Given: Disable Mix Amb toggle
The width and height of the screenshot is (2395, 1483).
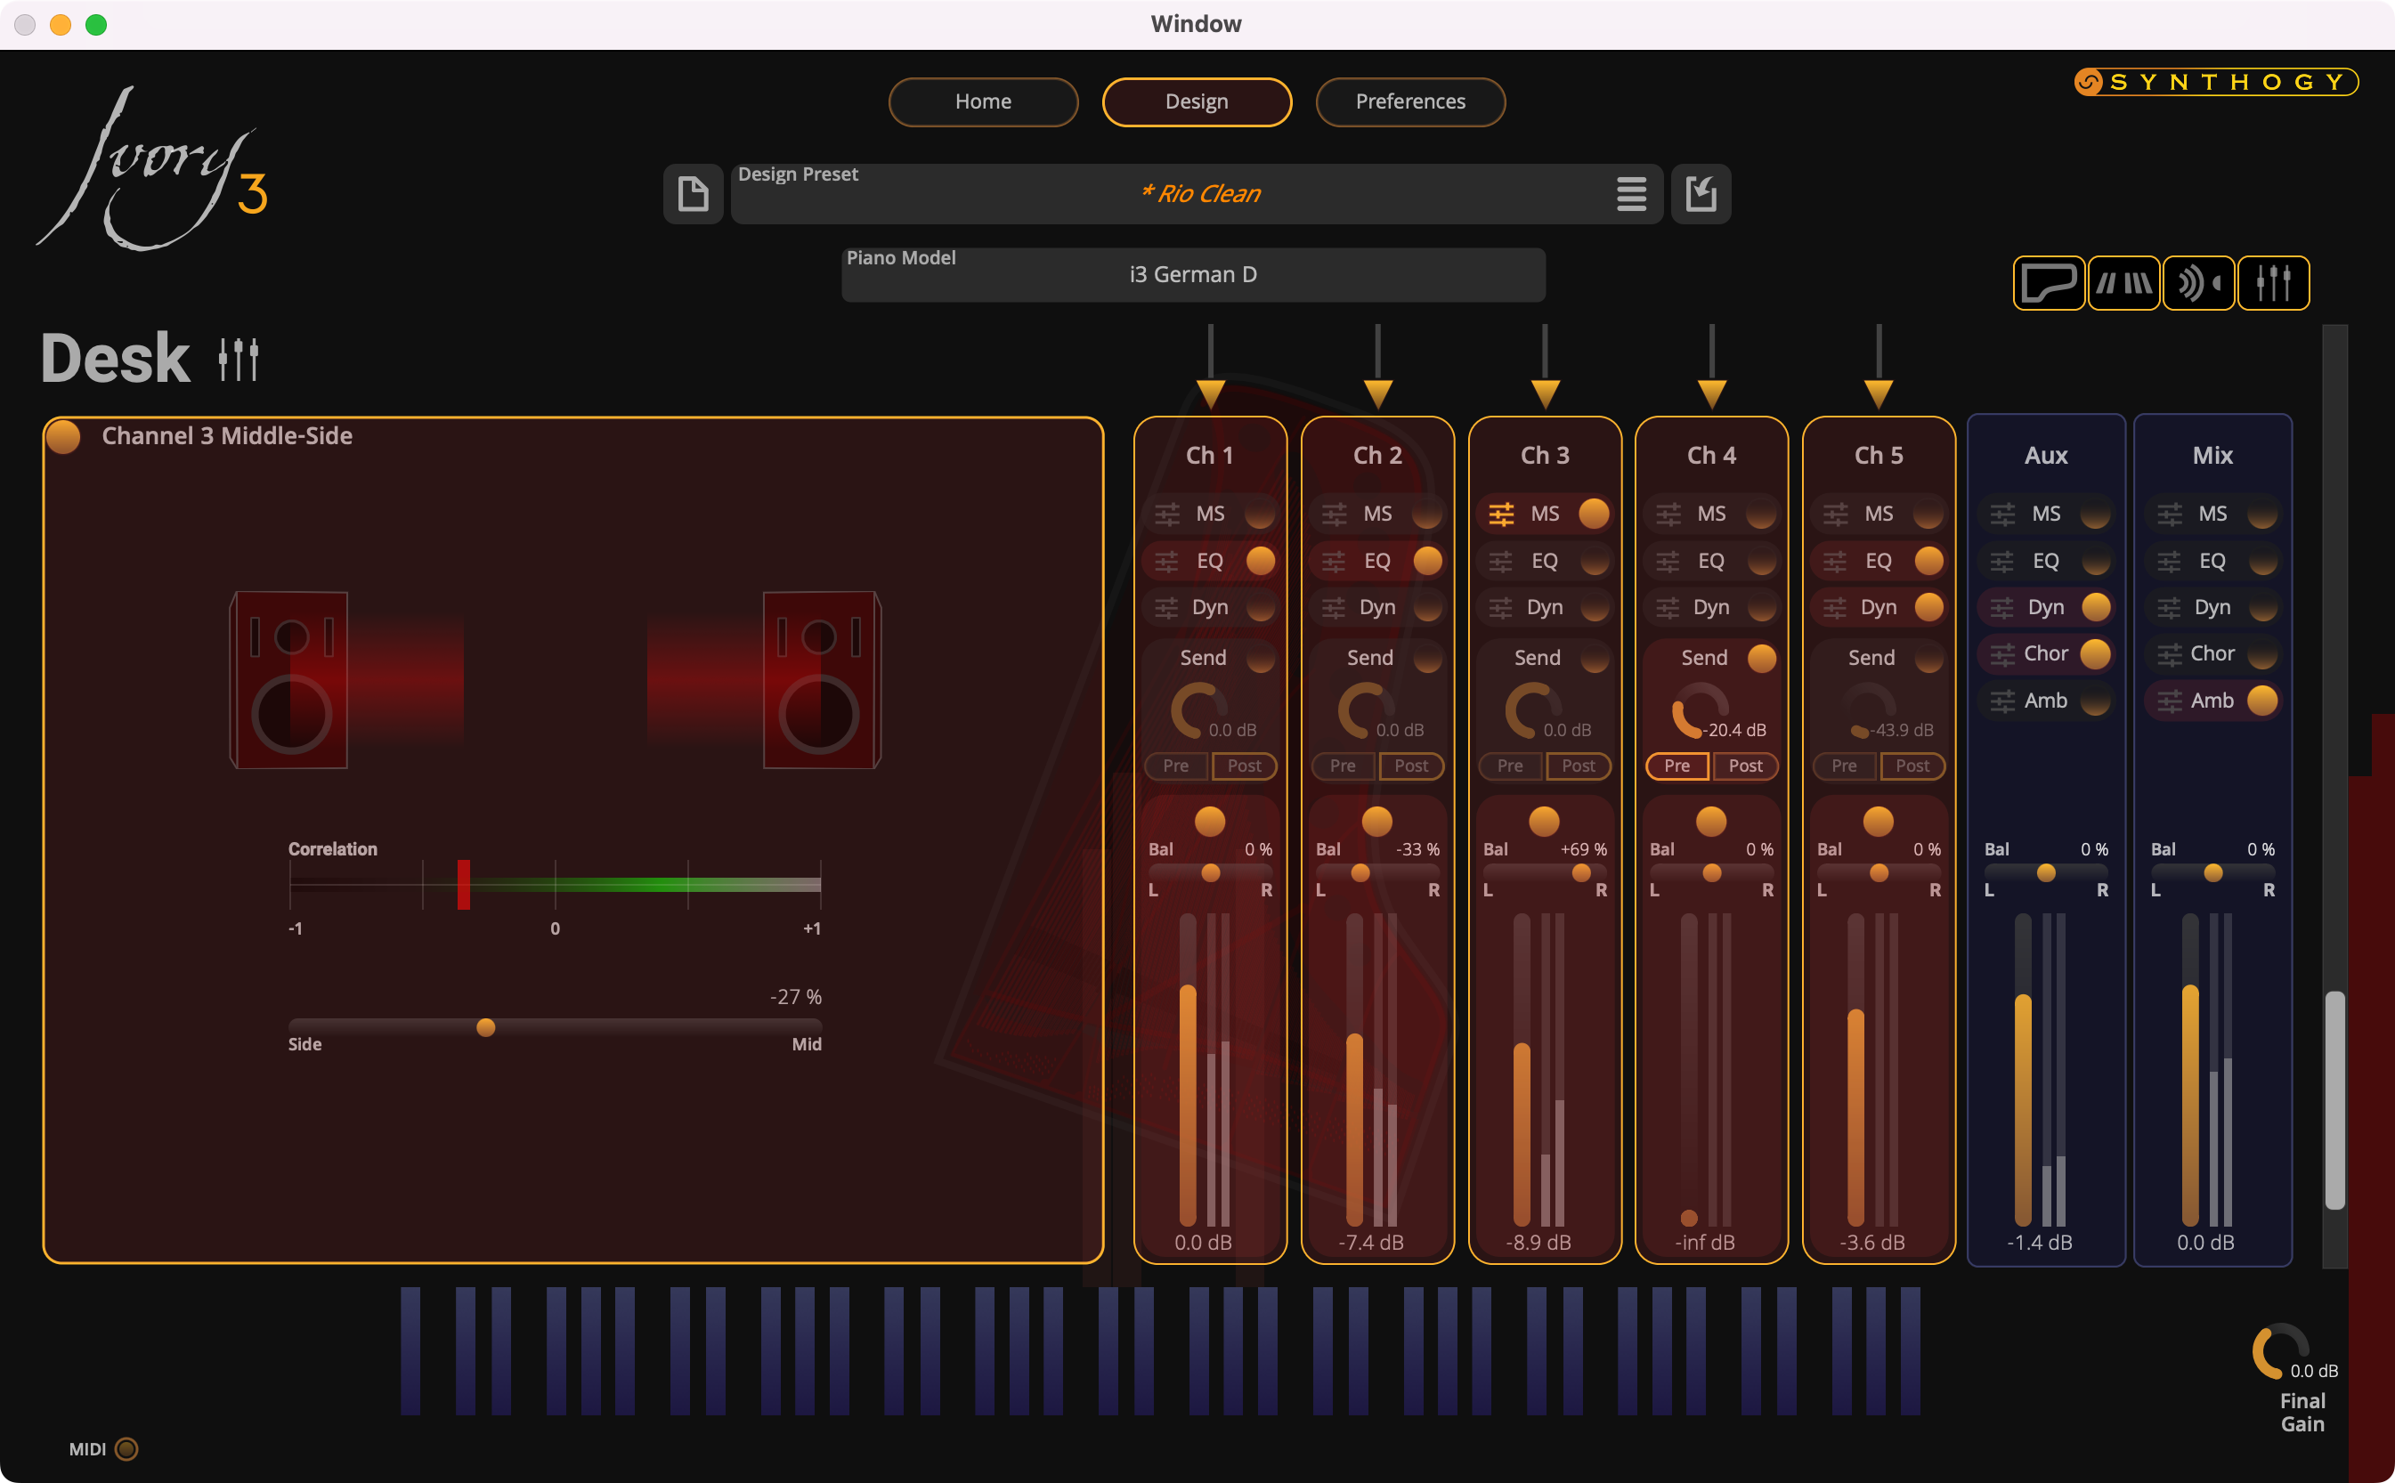Looking at the screenshot, I should [x=2261, y=701].
